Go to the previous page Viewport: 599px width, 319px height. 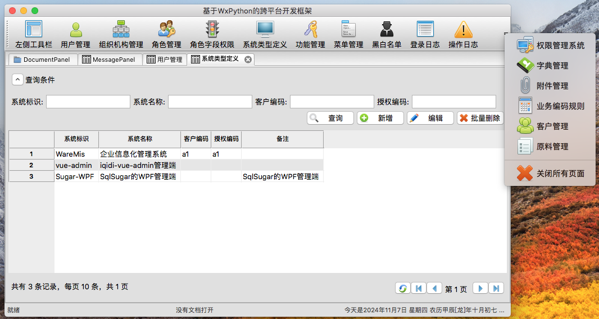point(434,288)
